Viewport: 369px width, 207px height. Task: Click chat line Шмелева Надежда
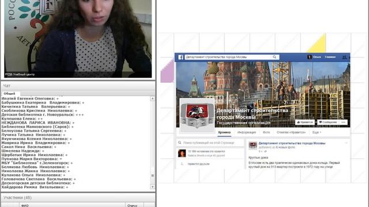pyautogui.click(x=22, y=151)
